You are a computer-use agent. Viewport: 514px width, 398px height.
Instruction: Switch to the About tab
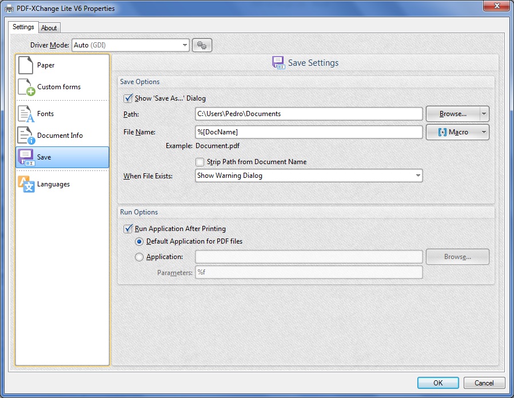pos(49,27)
